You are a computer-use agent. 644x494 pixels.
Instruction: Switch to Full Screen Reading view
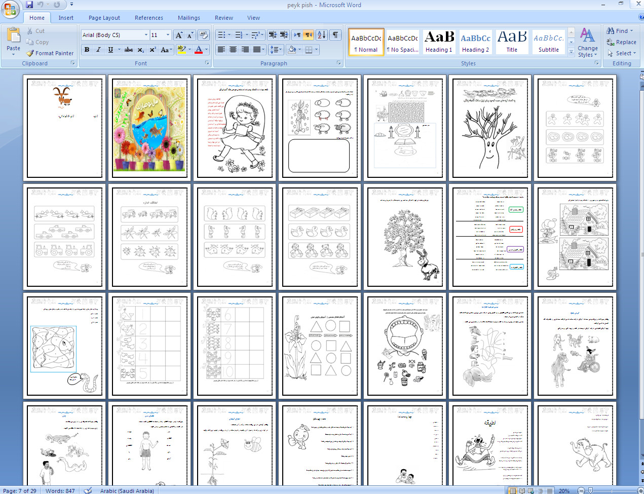[521, 490]
